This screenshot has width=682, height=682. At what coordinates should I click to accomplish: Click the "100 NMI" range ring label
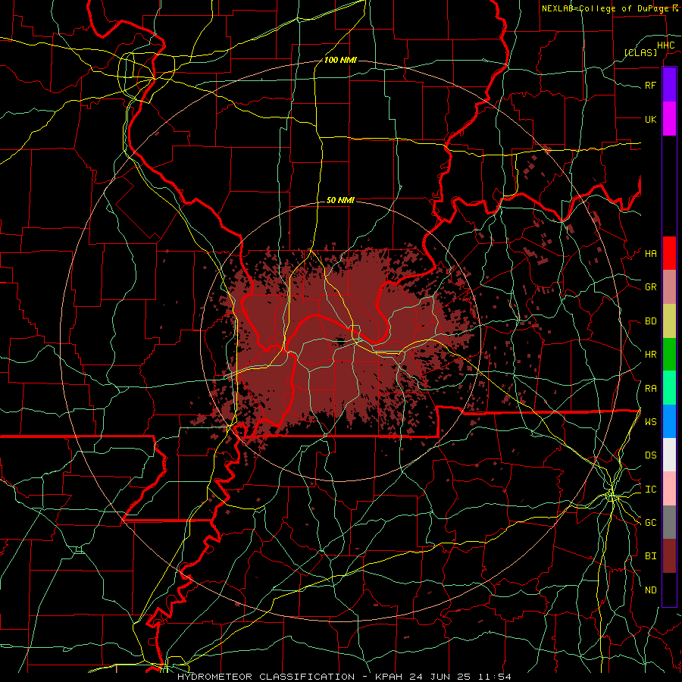point(340,60)
